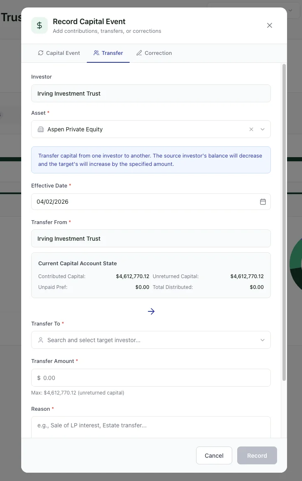
Task: Click the calendar icon in Effective Date field
Action: 263,201
